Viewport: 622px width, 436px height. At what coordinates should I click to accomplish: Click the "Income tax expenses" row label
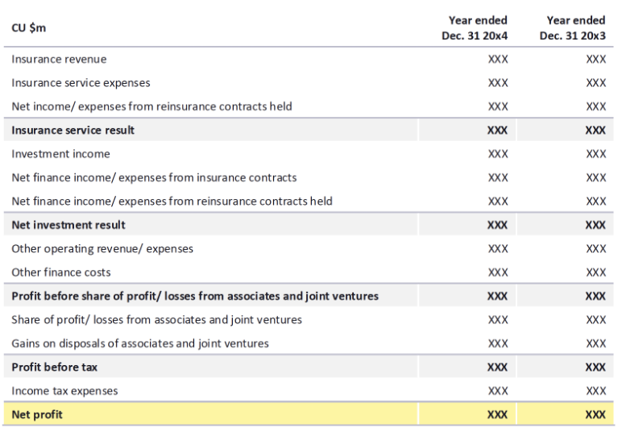tap(64, 391)
